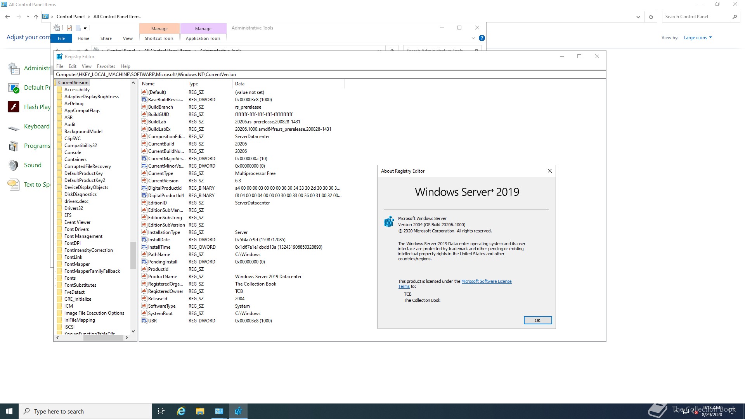Screen dimensions: 745x419
Task: Open the Large icons view dropdown
Action: pyautogui.click(x=698, y=38)
